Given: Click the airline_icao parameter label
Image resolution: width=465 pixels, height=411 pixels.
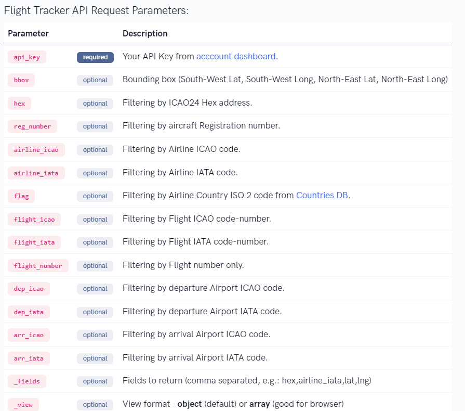Looking at the screenshot, I should click(36, 150).
